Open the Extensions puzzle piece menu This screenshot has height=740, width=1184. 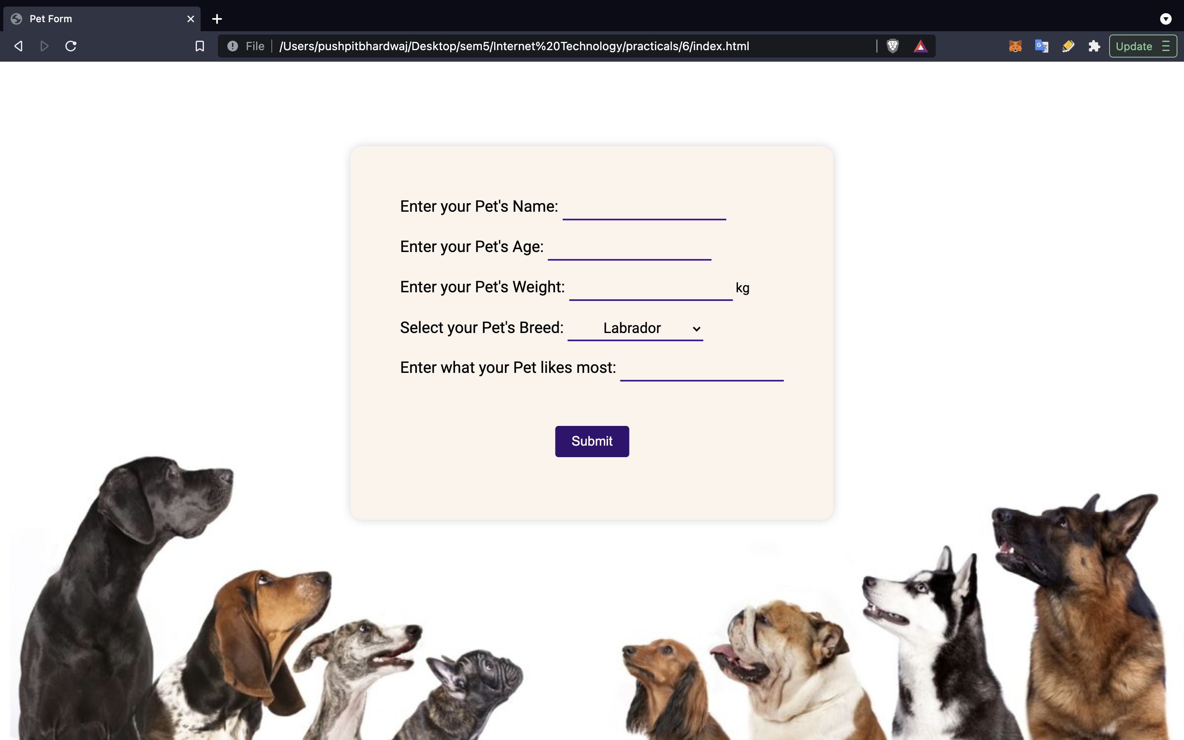[1094, 46]
